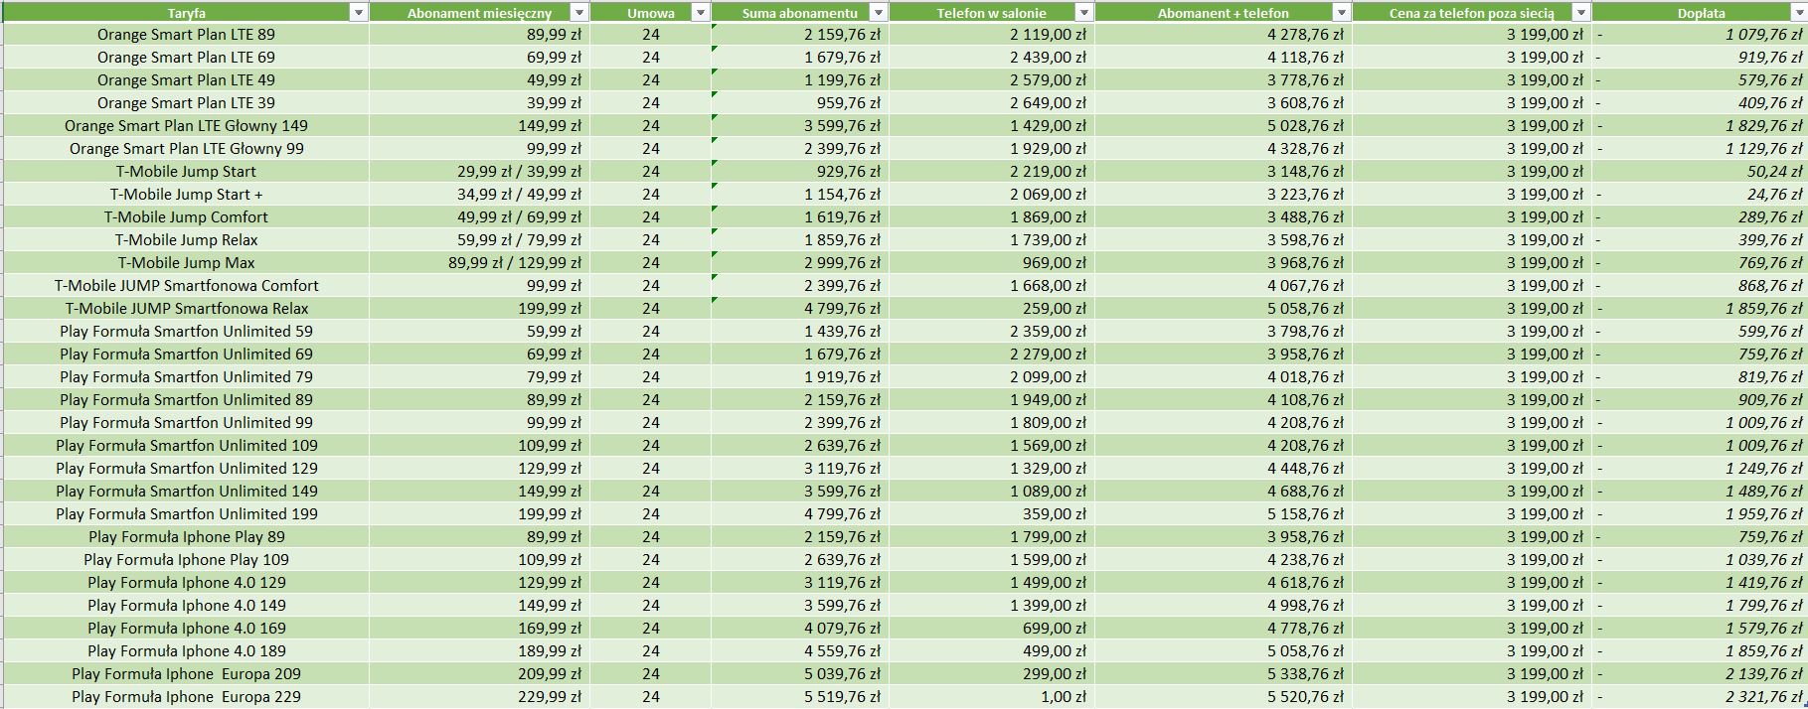The image size is (1808, 709).
Task: Select the 50,24 zł Dopłata cell
Action: pos(1701,171)
